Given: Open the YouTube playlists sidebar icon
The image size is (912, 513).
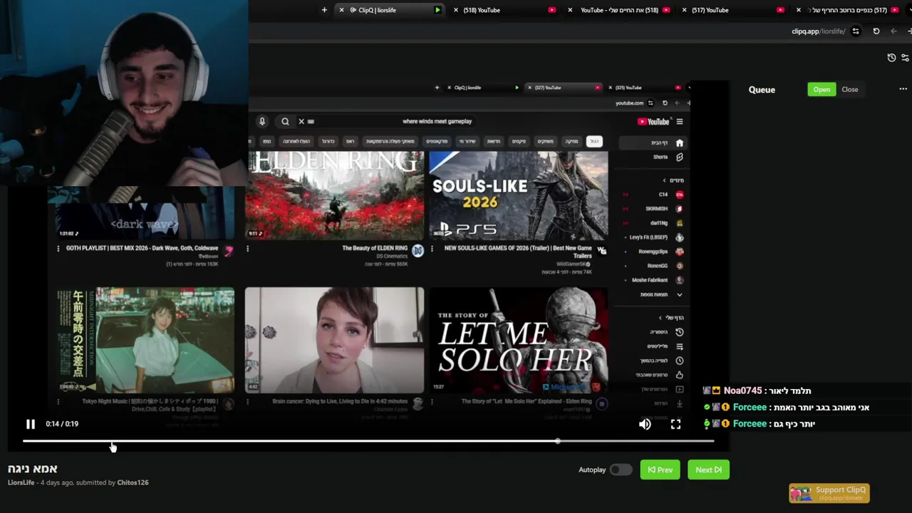Looking at the screenshot, I should click(679, 346).
